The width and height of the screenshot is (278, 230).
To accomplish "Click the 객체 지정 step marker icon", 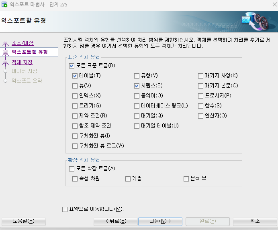I will click(x=6, y=62).
